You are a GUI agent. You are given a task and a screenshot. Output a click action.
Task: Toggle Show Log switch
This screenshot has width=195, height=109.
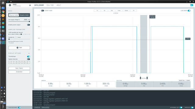point(192,107)
